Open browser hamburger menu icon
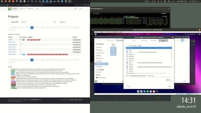The width and height of the screenshot is (201, 113). pyautogui.click(x=88, y=5)
